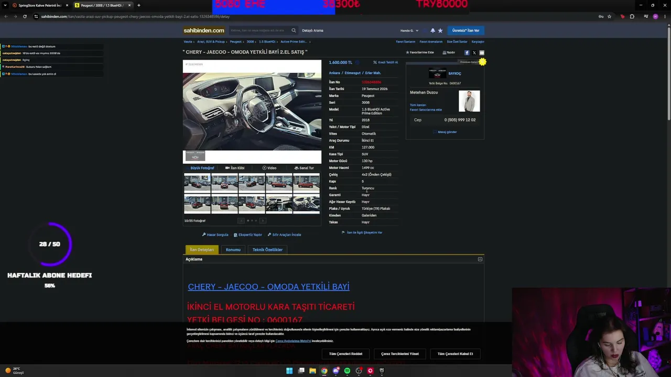Open Favori Aramalarım link
Image resolution: width=671 pixels, height=377 pixels.
click(431, 42)
